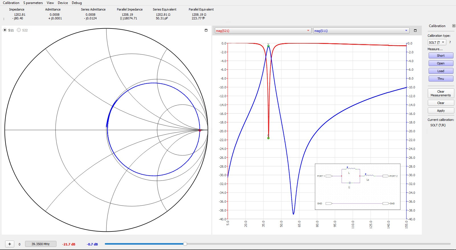
Task: Click the Current calibration SOLT (T/R) label
Action: click(x=438, y=125)
